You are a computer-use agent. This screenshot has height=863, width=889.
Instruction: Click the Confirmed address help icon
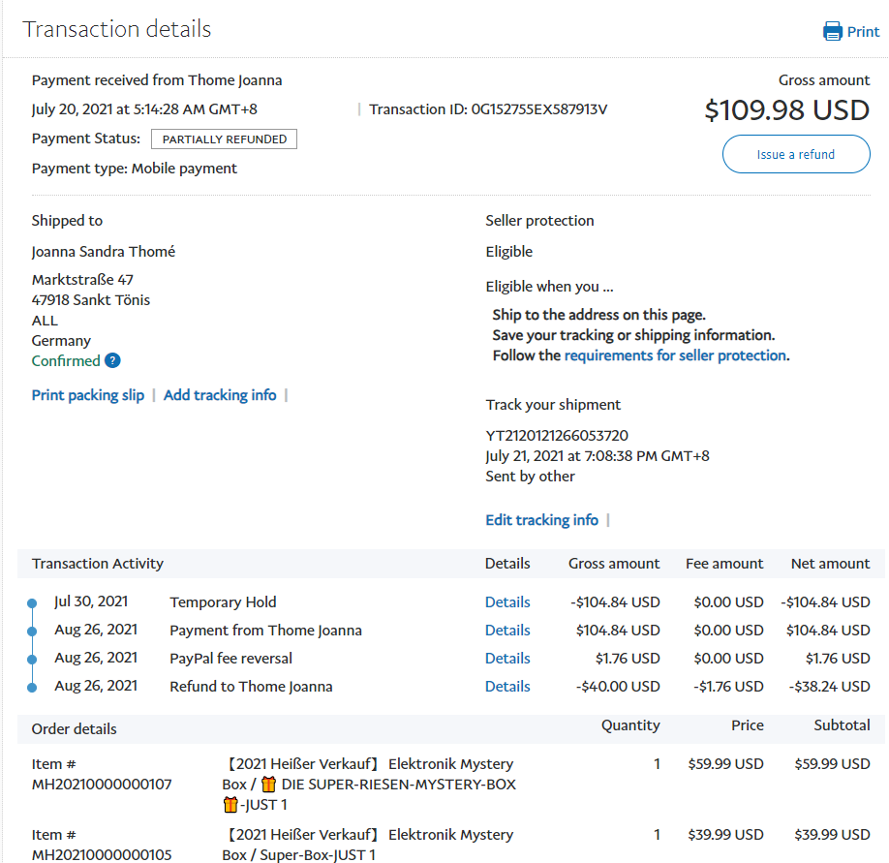pyautogui.click(x=112, y=361)
